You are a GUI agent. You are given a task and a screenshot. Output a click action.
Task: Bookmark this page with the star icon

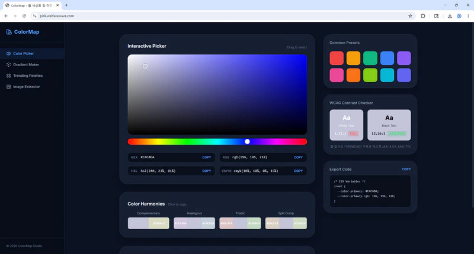pos(410,16)
